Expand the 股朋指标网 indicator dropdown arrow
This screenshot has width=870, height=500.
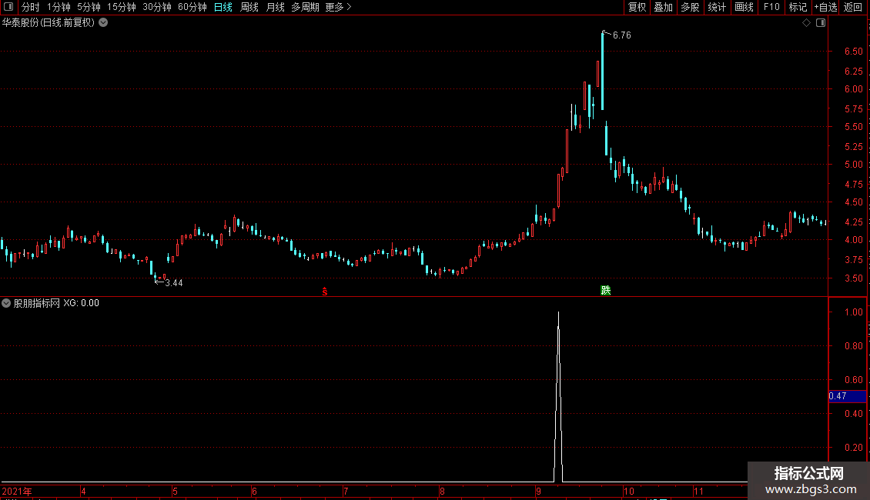[6, 303]
